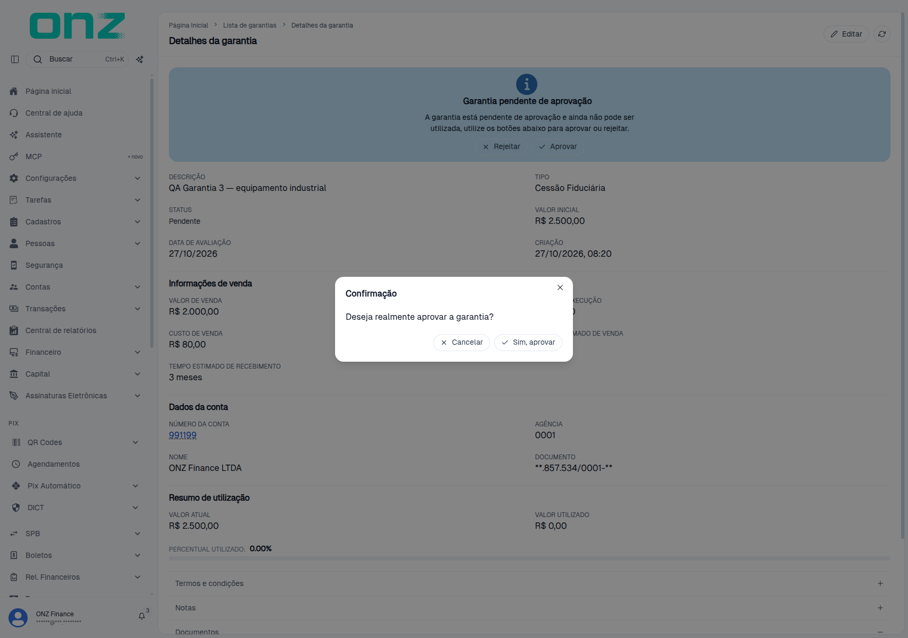Go to Lista de garantias breadcrumb
Screen dimensions: 908x638
click(250, 25)
